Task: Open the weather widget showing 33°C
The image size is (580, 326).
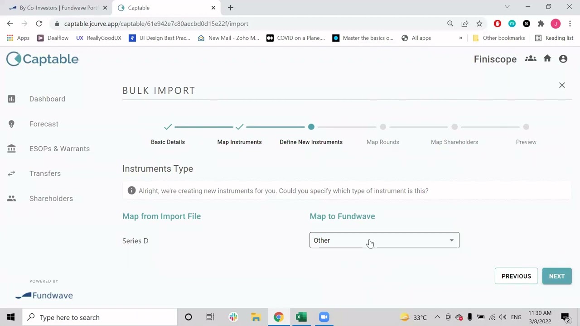Action: click(413, 317)
